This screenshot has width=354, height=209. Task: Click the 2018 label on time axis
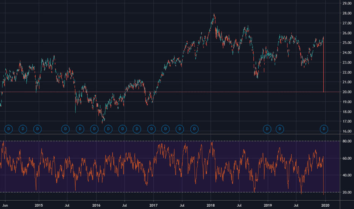211,205
